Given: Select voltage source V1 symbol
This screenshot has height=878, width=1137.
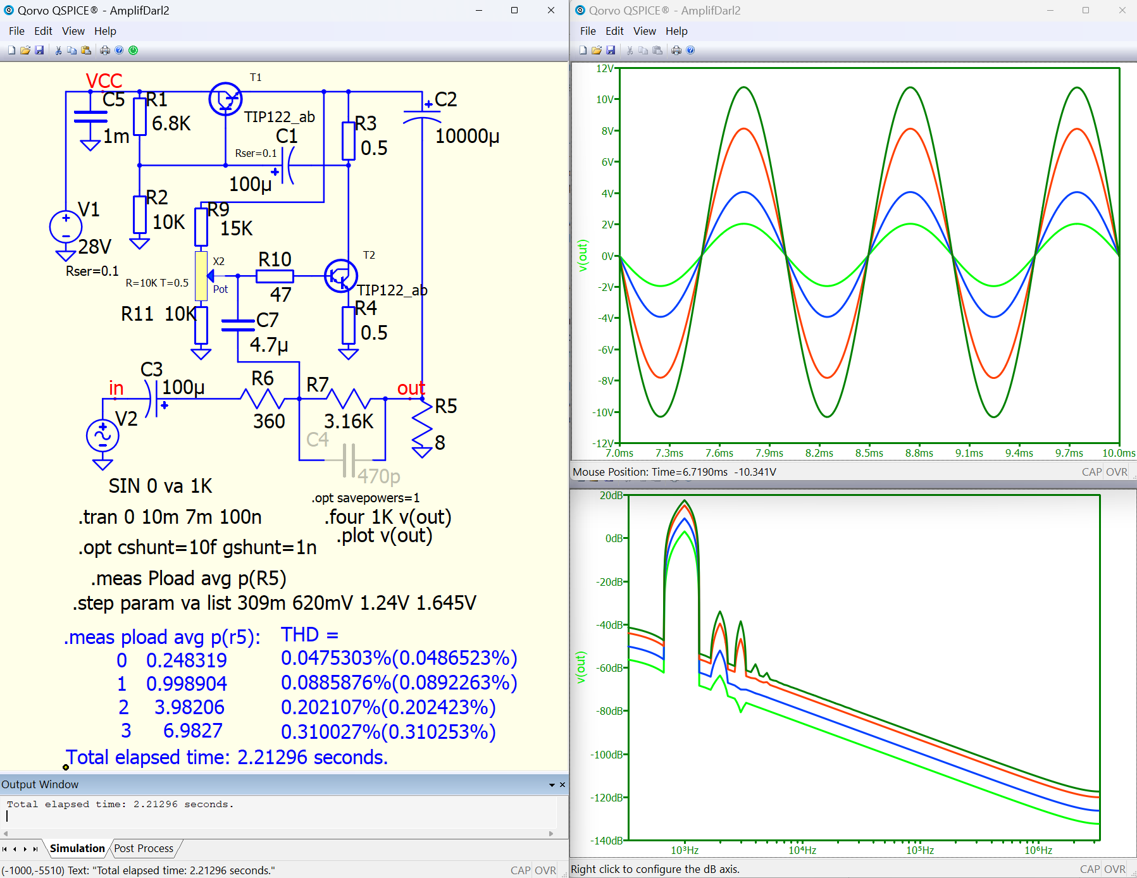Looking at the screenshot, I should click(x=66, y=227).
